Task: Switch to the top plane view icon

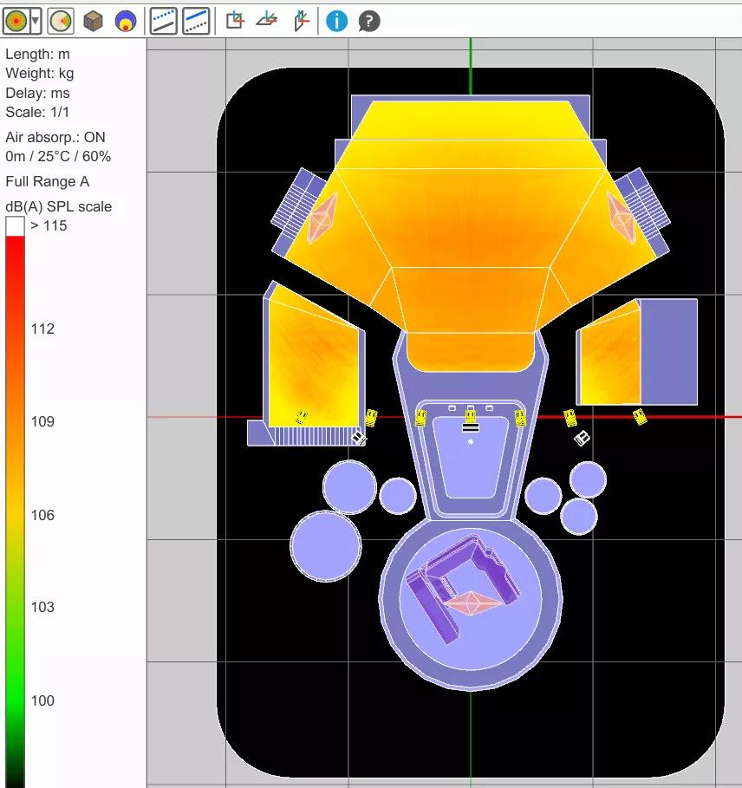Action: pyautogui.click(x=267, y=20)
